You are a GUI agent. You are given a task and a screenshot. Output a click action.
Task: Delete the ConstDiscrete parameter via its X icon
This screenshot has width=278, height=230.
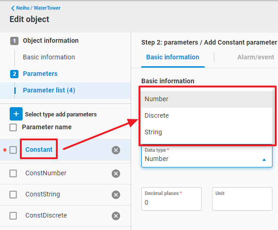[116, 216]
